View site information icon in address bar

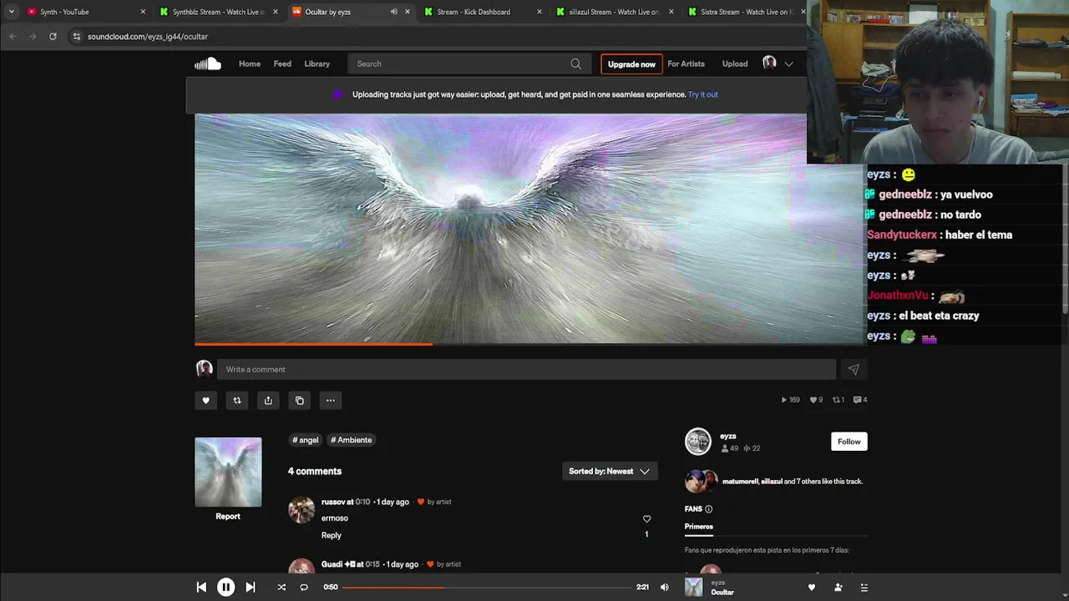point(77,37)
